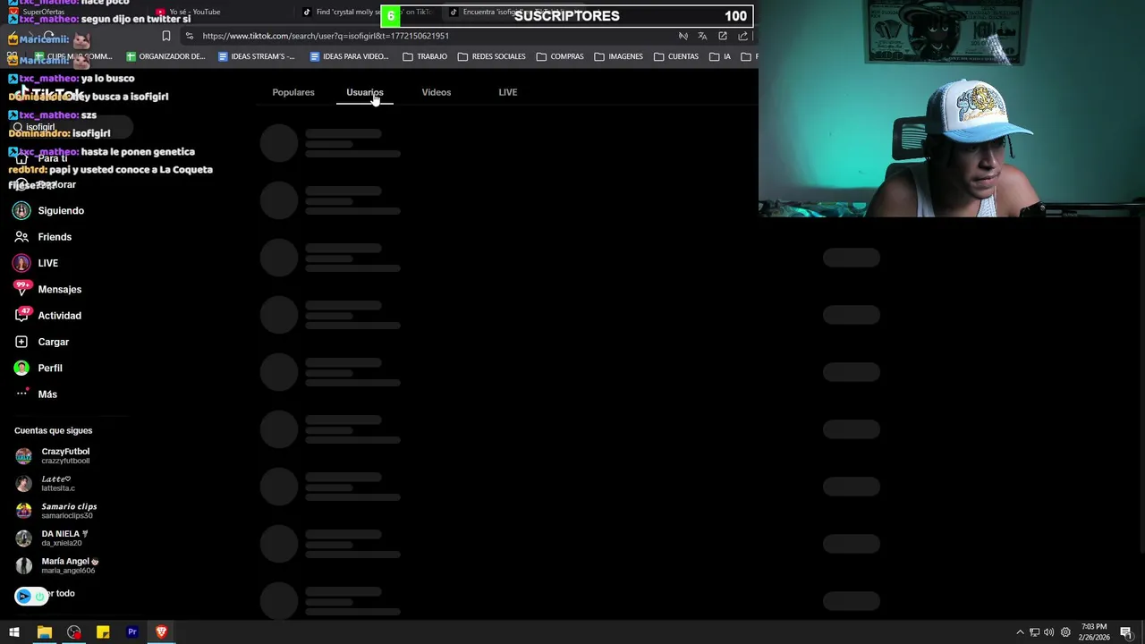Open volume control in system tray
The height and width of the screenshot is (644, 1145).
[1049, 632]
